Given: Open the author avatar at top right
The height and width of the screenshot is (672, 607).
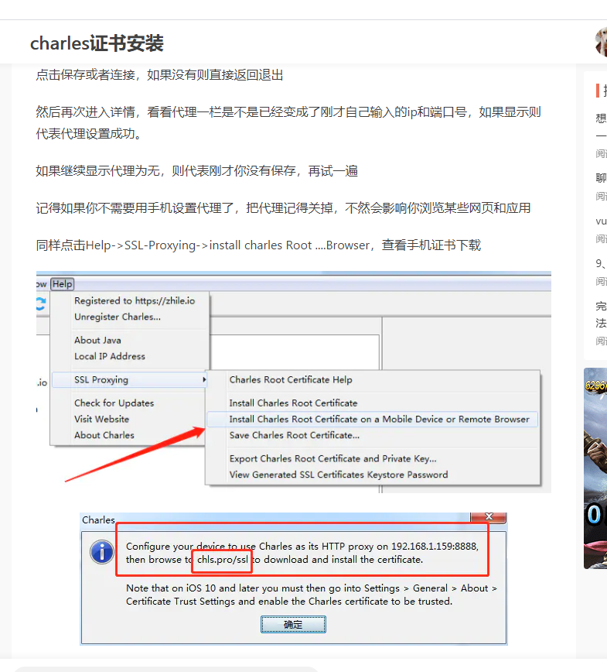Looking at the screenshot, I should coord(601,42).
